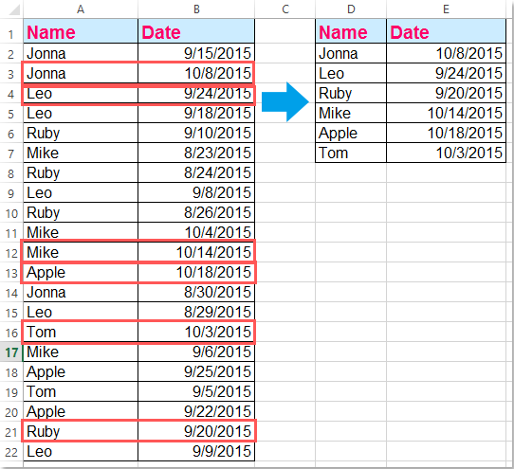Select column B header
514x469 pixels.
[x=196, y=9]
